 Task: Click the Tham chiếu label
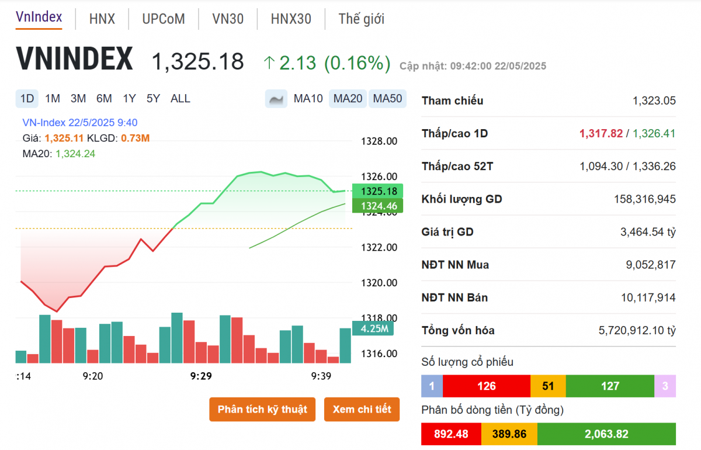coord(453,101)
